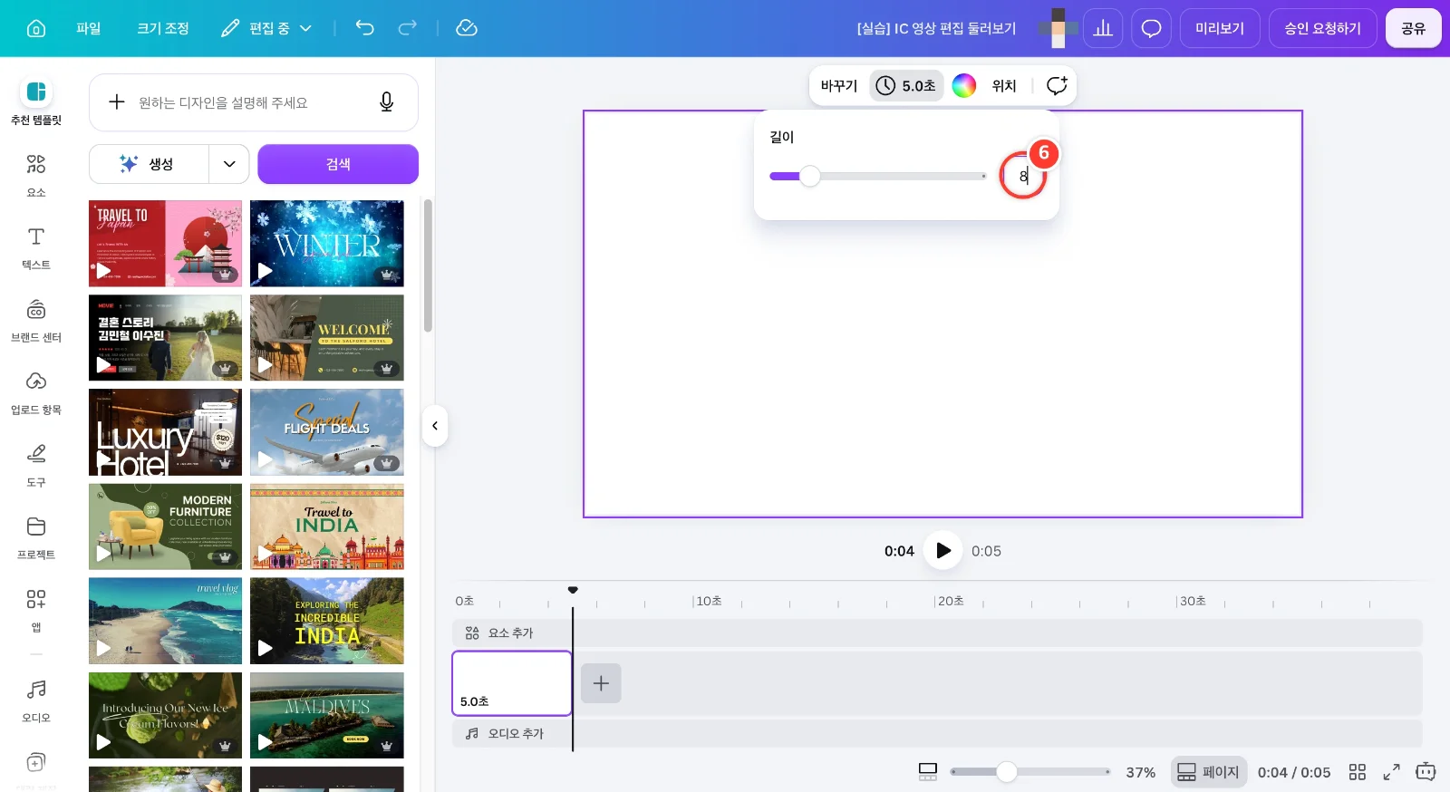
Task: Expand the 생성 options arrow
Action: [229, 164]
